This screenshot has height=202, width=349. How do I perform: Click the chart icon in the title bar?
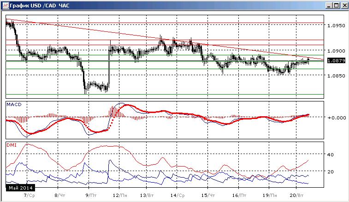pyautogui.click(x=6, y=5)
